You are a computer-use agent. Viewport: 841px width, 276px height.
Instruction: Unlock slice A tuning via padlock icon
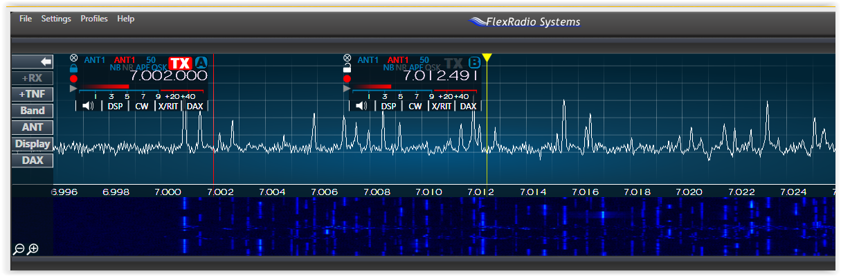coord(73,68)
